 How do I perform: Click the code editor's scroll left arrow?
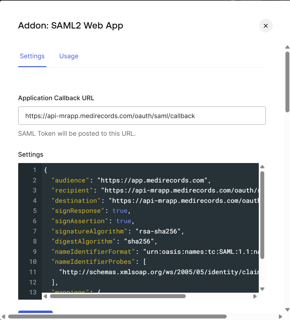45,296
